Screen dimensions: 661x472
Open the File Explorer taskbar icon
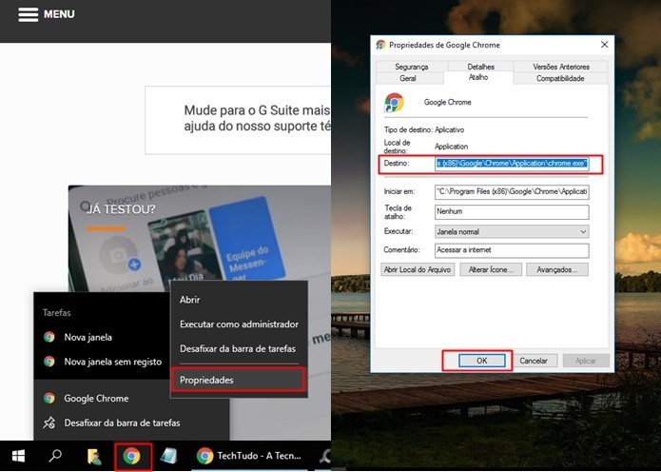tap(94, 456)
